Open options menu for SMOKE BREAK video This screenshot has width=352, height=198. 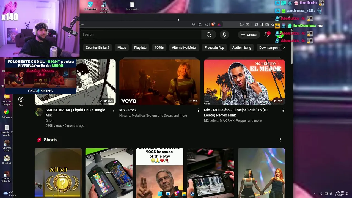(114, 110)
